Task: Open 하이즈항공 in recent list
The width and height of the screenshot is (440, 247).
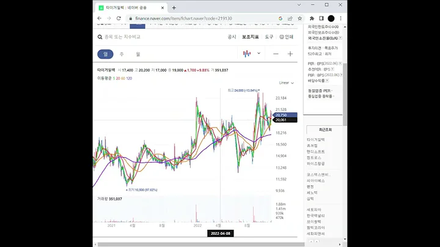Action: click(316, 164)
